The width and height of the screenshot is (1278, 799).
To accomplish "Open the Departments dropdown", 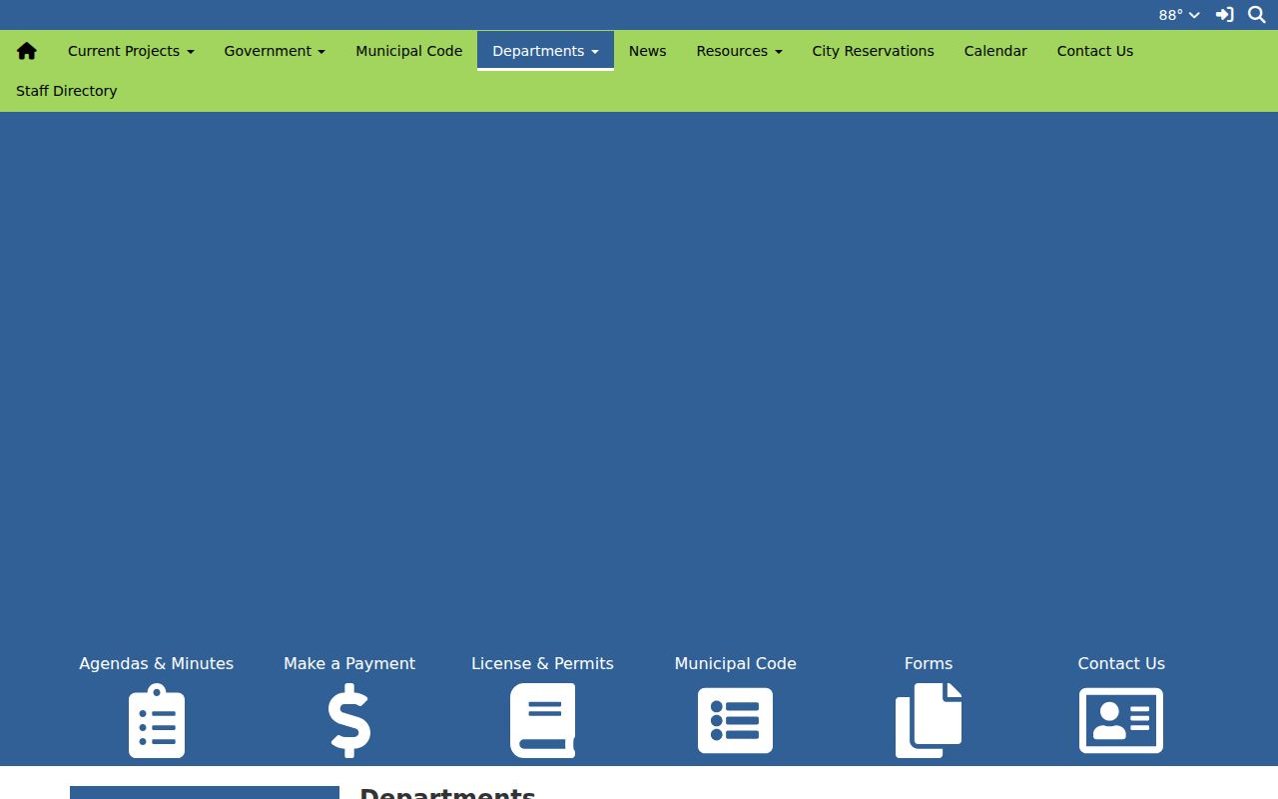I will [x=545, y=51].
